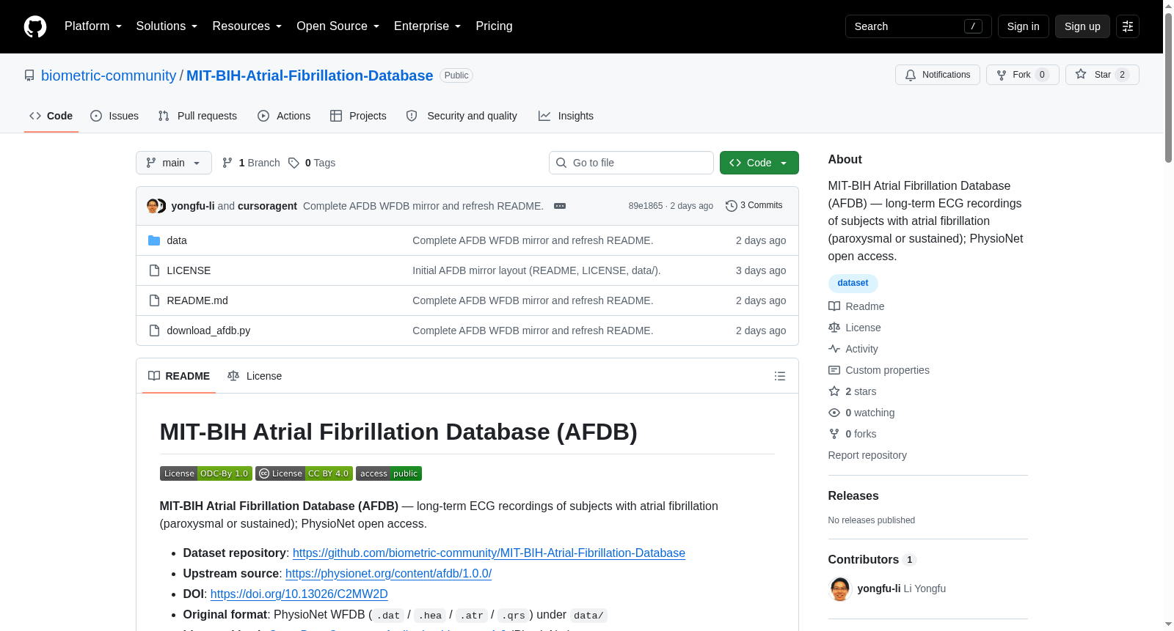Image resolution: width=1174 pixels, height=631 pixels.
Task: Expand the Resources menu
Action: (x=247, y=26)
